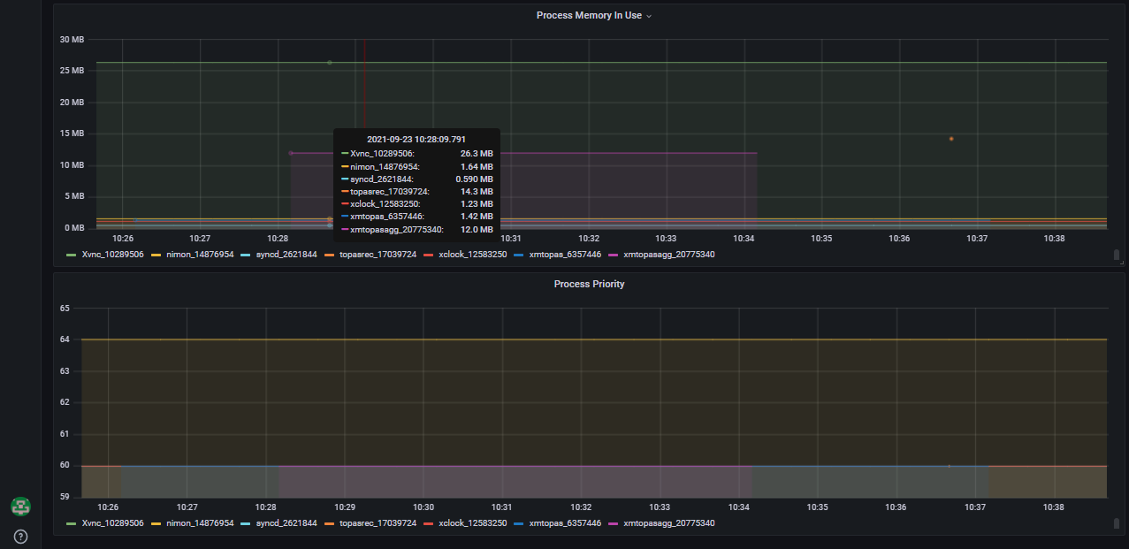Open orange topasrec color swatch in Memory legend

(x=329, y=255)
